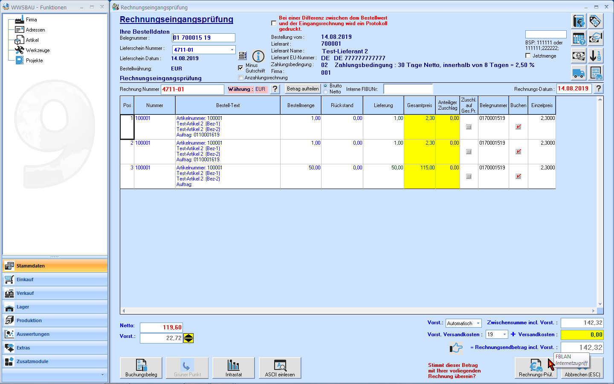Click the Buchungsbeleg button
614x384 pixels.
coord(141,368)
